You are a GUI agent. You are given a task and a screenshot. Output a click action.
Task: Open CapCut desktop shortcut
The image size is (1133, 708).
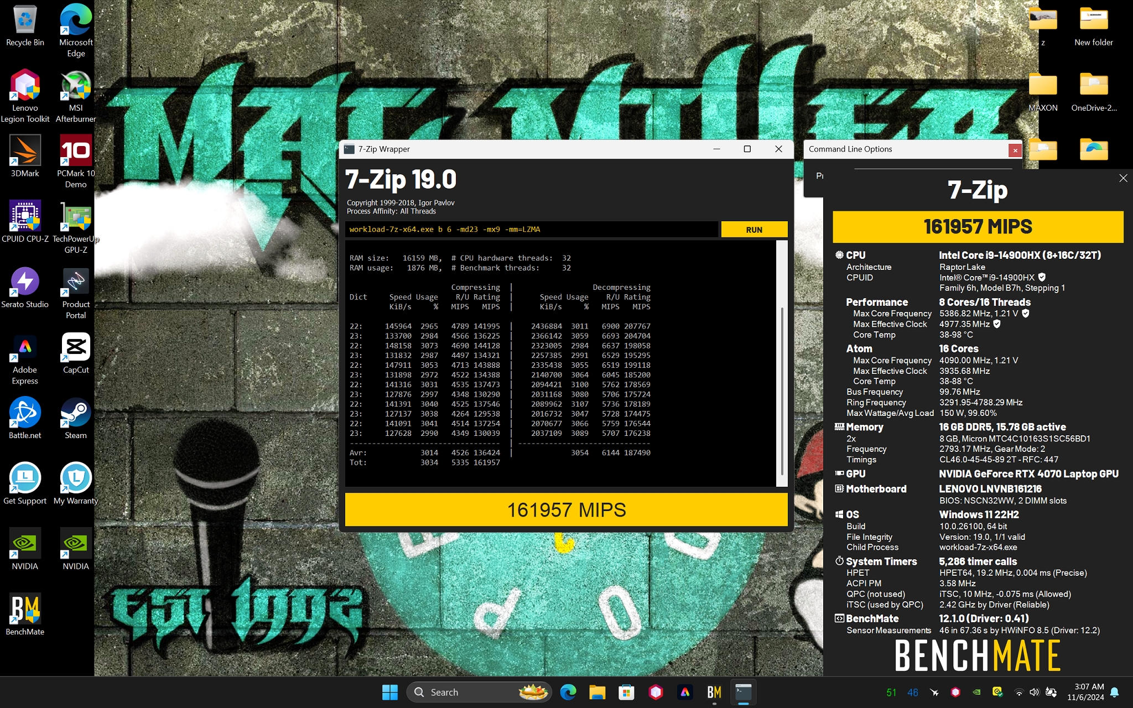click(76, 353)
